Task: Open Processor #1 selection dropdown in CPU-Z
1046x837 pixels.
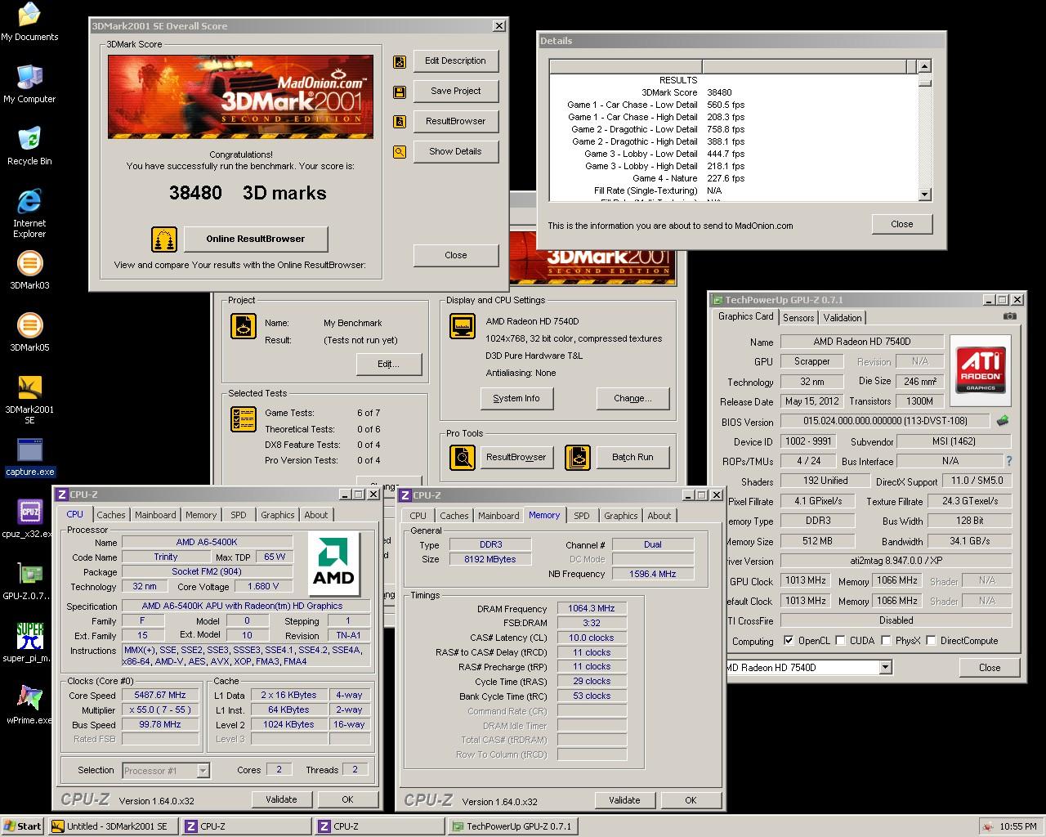Action: [203, 770]
